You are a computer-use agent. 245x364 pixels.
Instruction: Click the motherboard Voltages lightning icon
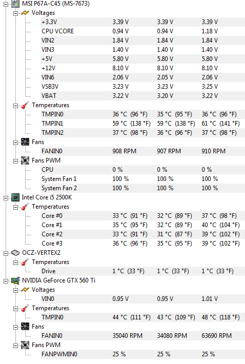tap(25, 13)
